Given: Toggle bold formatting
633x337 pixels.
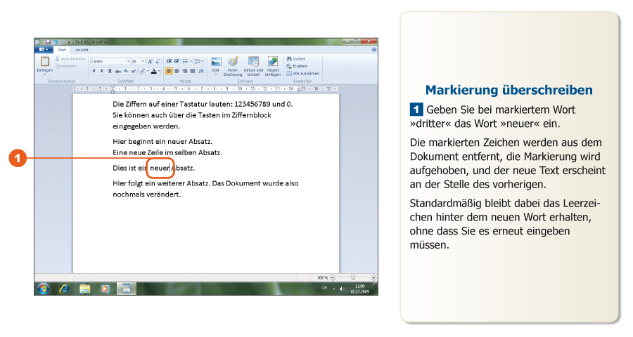Looking at the screenshot, I should 94,71.
